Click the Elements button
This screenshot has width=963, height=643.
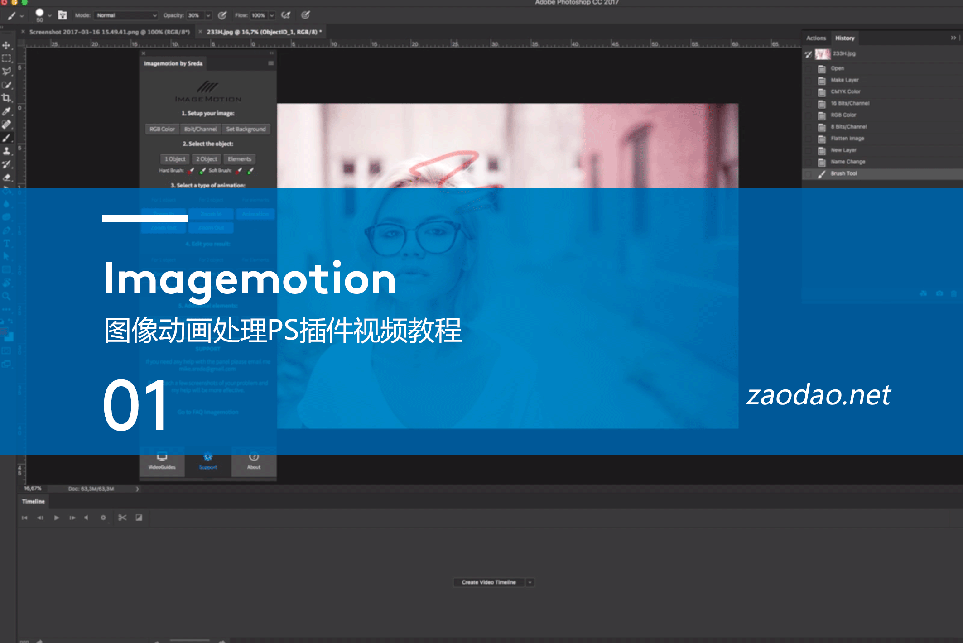240,159
